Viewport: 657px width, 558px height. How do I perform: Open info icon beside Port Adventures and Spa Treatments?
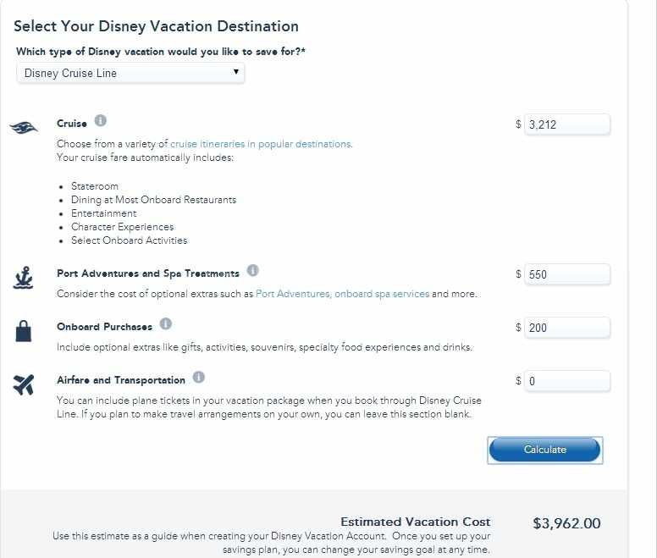point(253,271)
